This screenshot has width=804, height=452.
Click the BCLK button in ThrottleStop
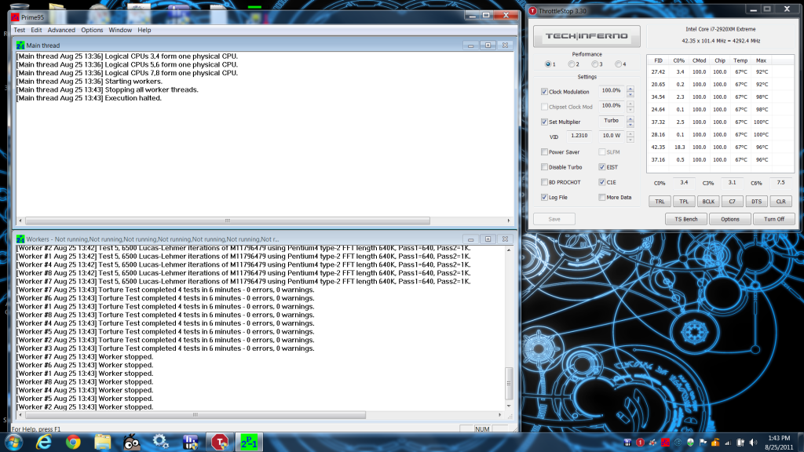click(x=708, y=202)
